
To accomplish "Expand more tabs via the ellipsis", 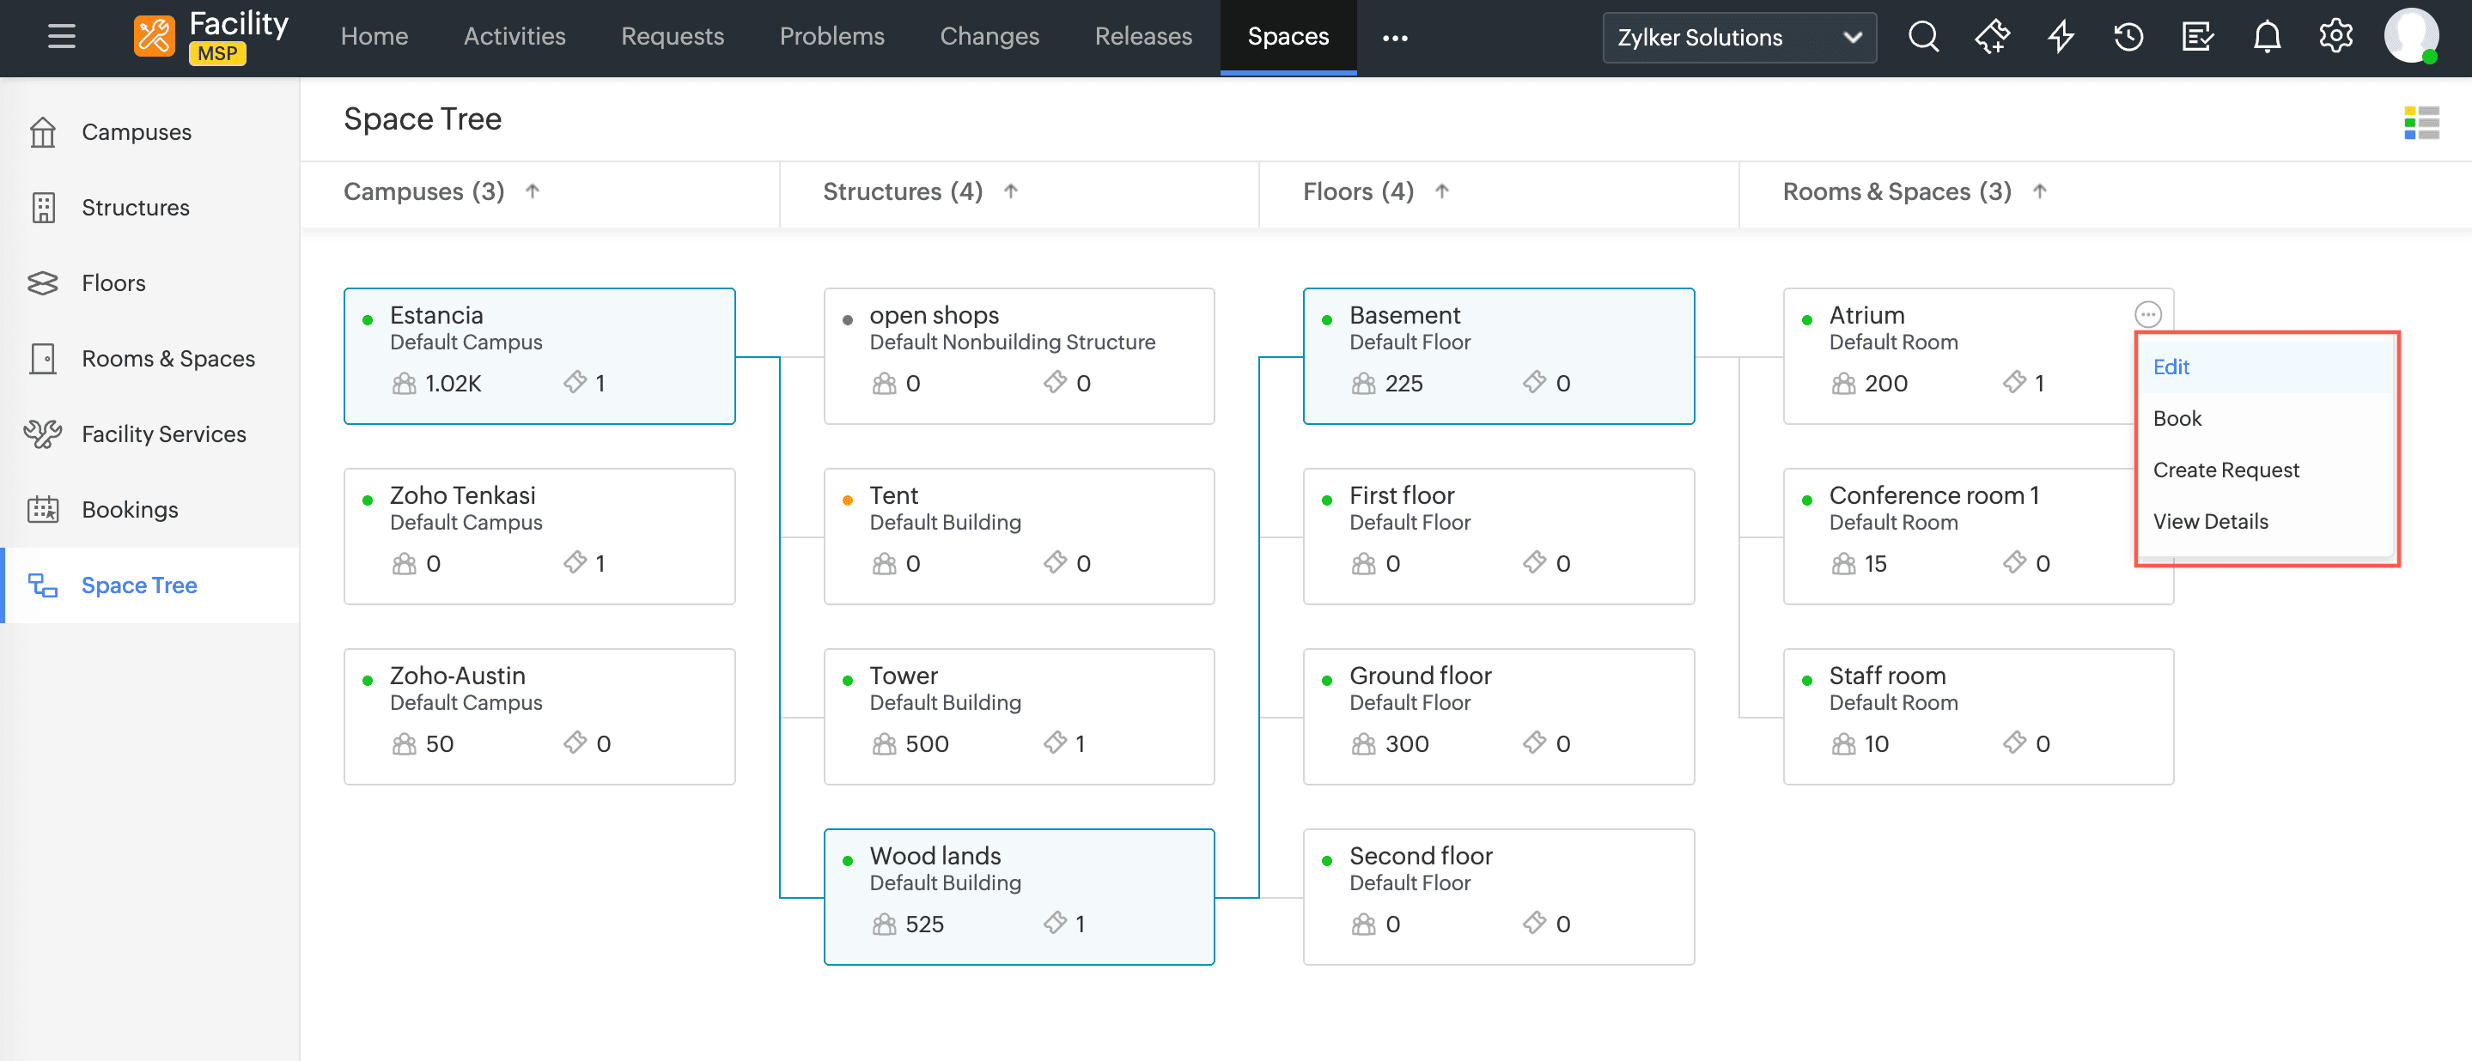I will [x=1394, y=38].
